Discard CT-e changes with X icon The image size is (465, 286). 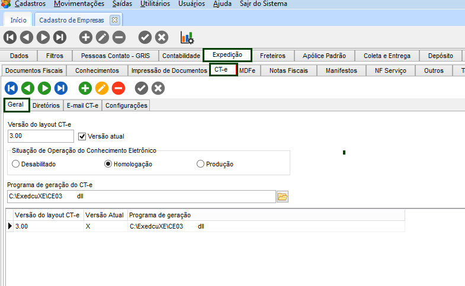[x=158, y=88]
